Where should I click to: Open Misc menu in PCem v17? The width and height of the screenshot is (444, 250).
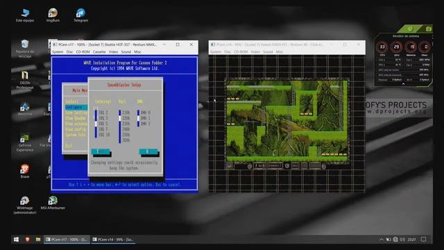pos(137,52)
